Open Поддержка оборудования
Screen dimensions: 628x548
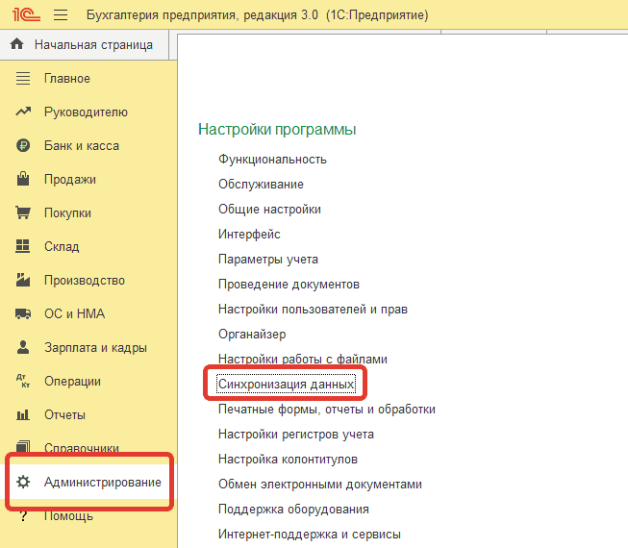point(293,510)
